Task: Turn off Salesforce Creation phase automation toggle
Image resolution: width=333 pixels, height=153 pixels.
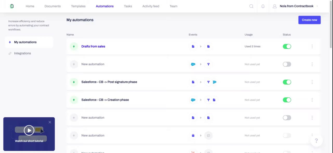Action: point(287,100)
